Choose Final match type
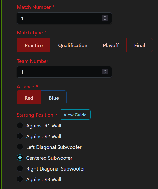The height and width of the screenshot is (189, 158). [139, 45]
